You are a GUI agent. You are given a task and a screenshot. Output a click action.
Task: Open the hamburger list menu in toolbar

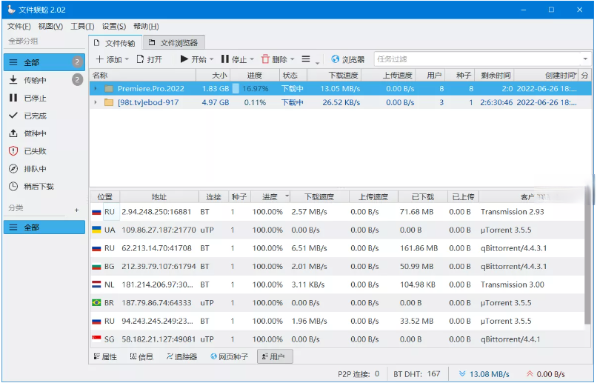click(x=306, y=59)
